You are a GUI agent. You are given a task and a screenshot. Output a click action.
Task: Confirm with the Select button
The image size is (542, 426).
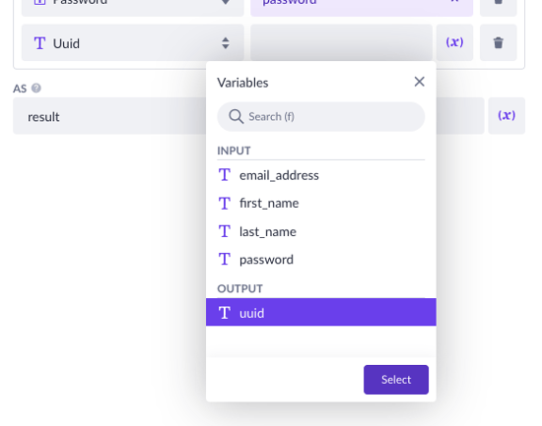click(396, 380)
